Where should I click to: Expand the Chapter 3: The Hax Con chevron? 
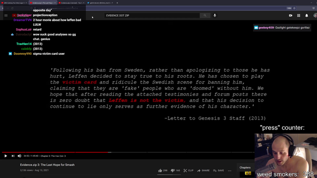65,156
